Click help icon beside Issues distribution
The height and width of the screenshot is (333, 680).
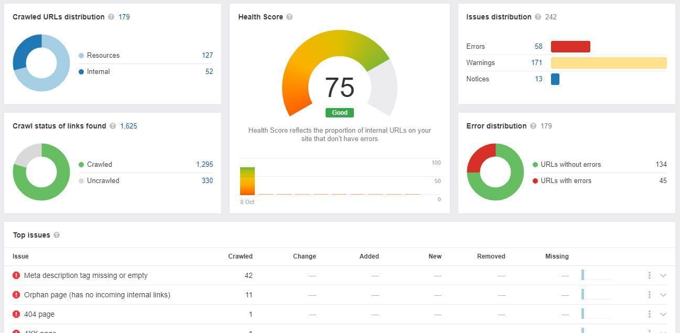click(538, 17)
